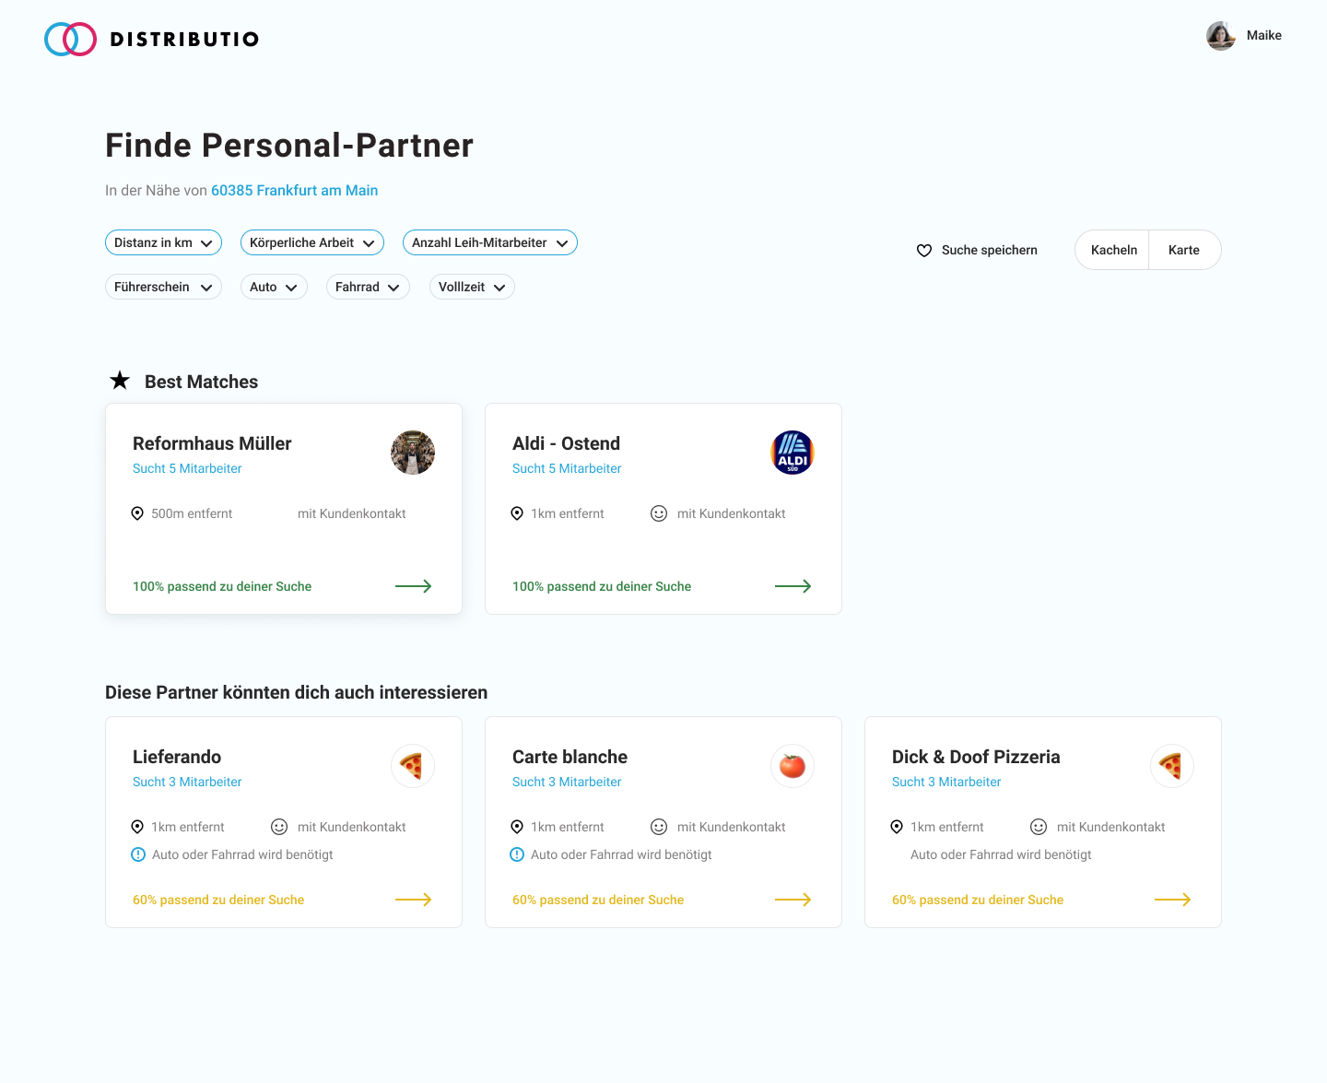
Task: Click the smiley icon on Dick & Doof Pizzeria card
Action: click(1039, 827)
